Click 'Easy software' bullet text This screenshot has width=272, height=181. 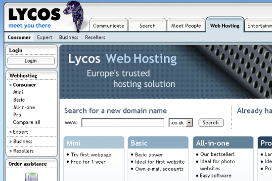[216, 176]
